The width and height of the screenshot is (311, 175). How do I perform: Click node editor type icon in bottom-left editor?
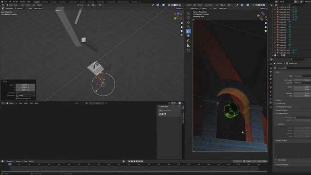pos(3,103)
